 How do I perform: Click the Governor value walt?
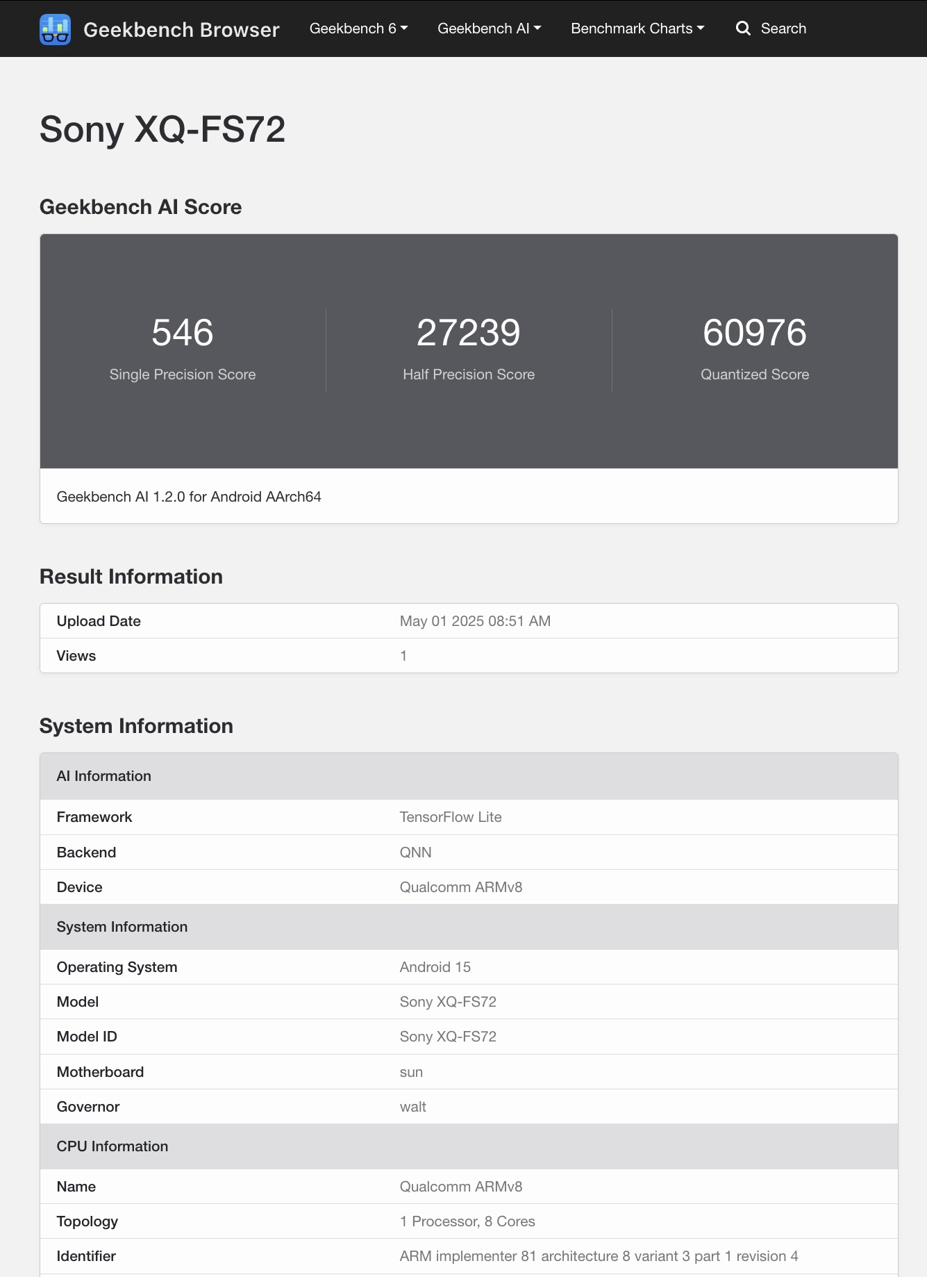tap(413, 1107)
